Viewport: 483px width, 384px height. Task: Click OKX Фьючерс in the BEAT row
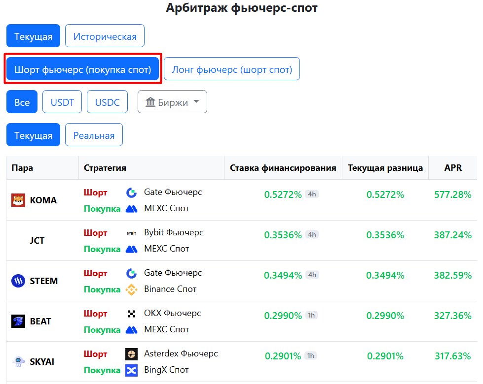(x=173, y=313)
